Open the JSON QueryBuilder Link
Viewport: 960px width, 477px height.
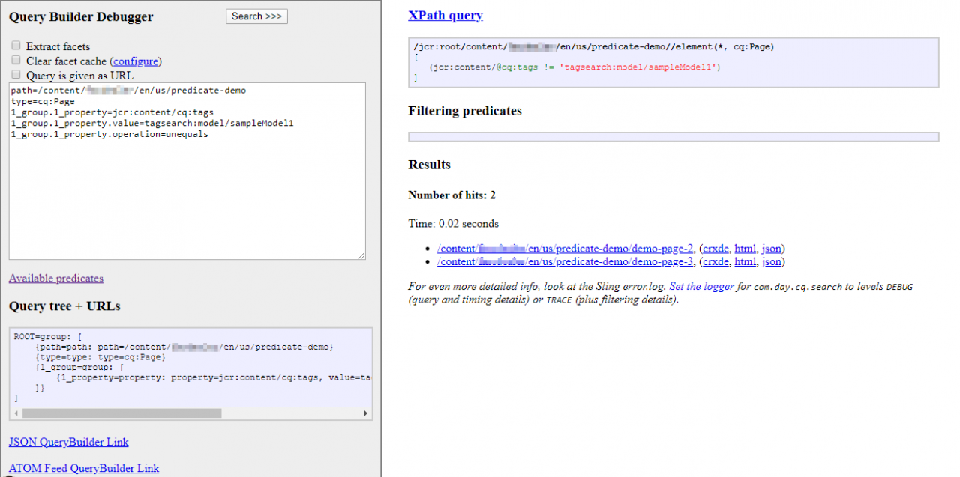pos(68,442)
